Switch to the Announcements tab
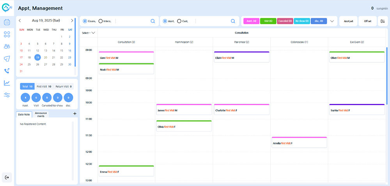The image size is (390, 186). click(x=41, y=114)
